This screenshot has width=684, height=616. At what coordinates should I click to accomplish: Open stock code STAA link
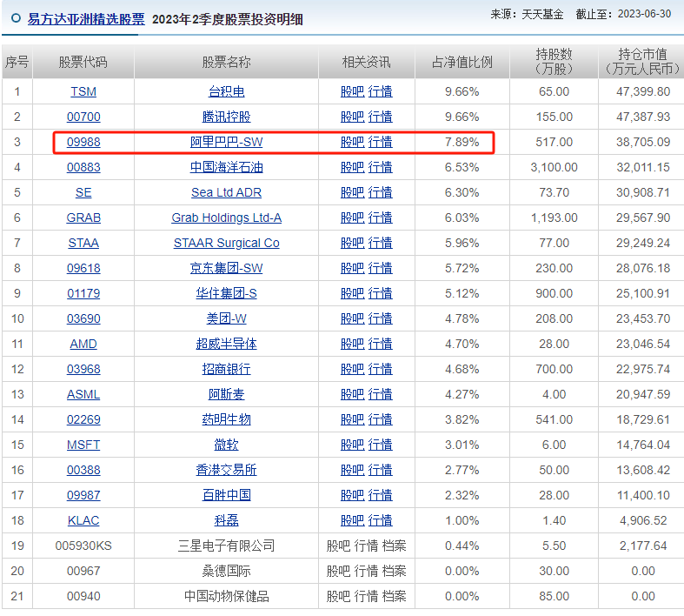coord(83,243)
